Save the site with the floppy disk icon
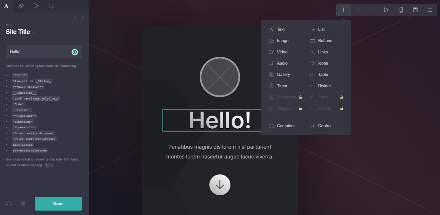This screenshot has width=440, height=215. tap(416, 10)
